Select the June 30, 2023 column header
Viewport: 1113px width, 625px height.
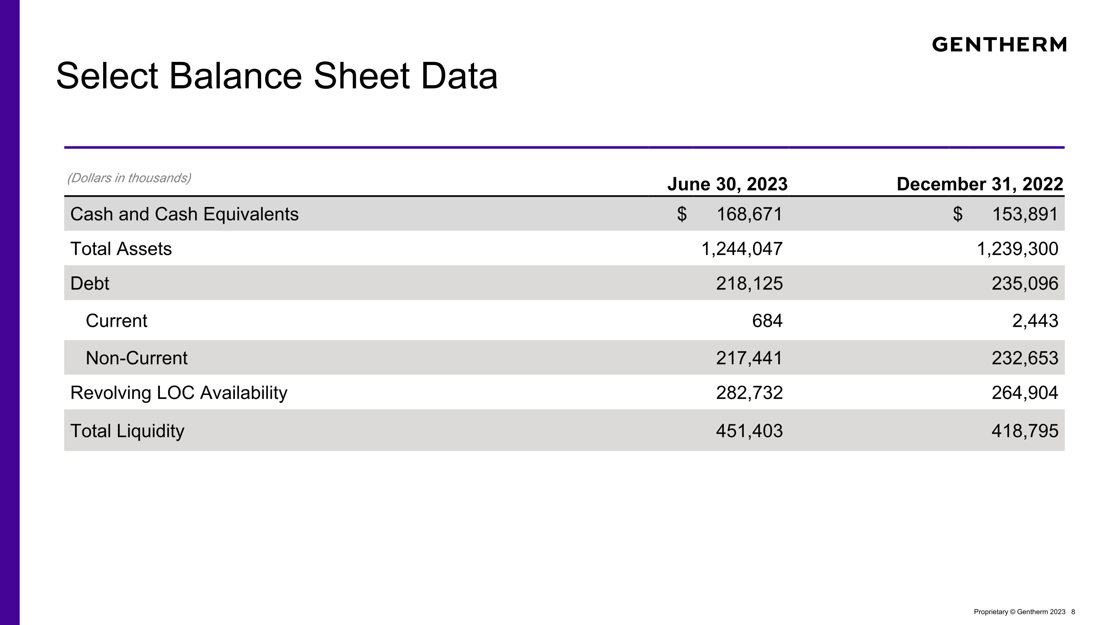[x=727, y=184]
